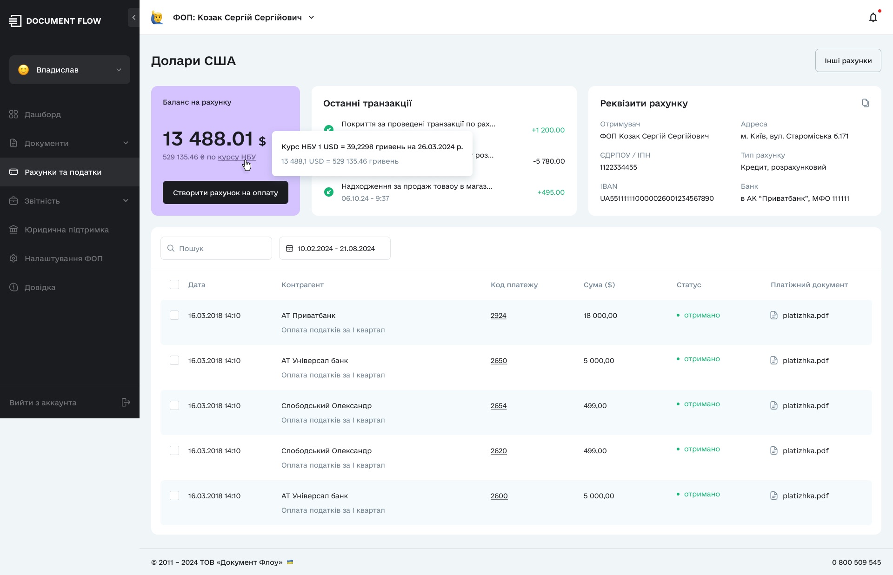Click the calendar icon in date range

pos(289,248)
